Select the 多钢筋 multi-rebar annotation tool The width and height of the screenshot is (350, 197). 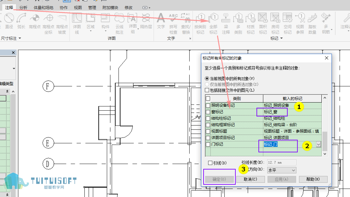pos(326,23)
